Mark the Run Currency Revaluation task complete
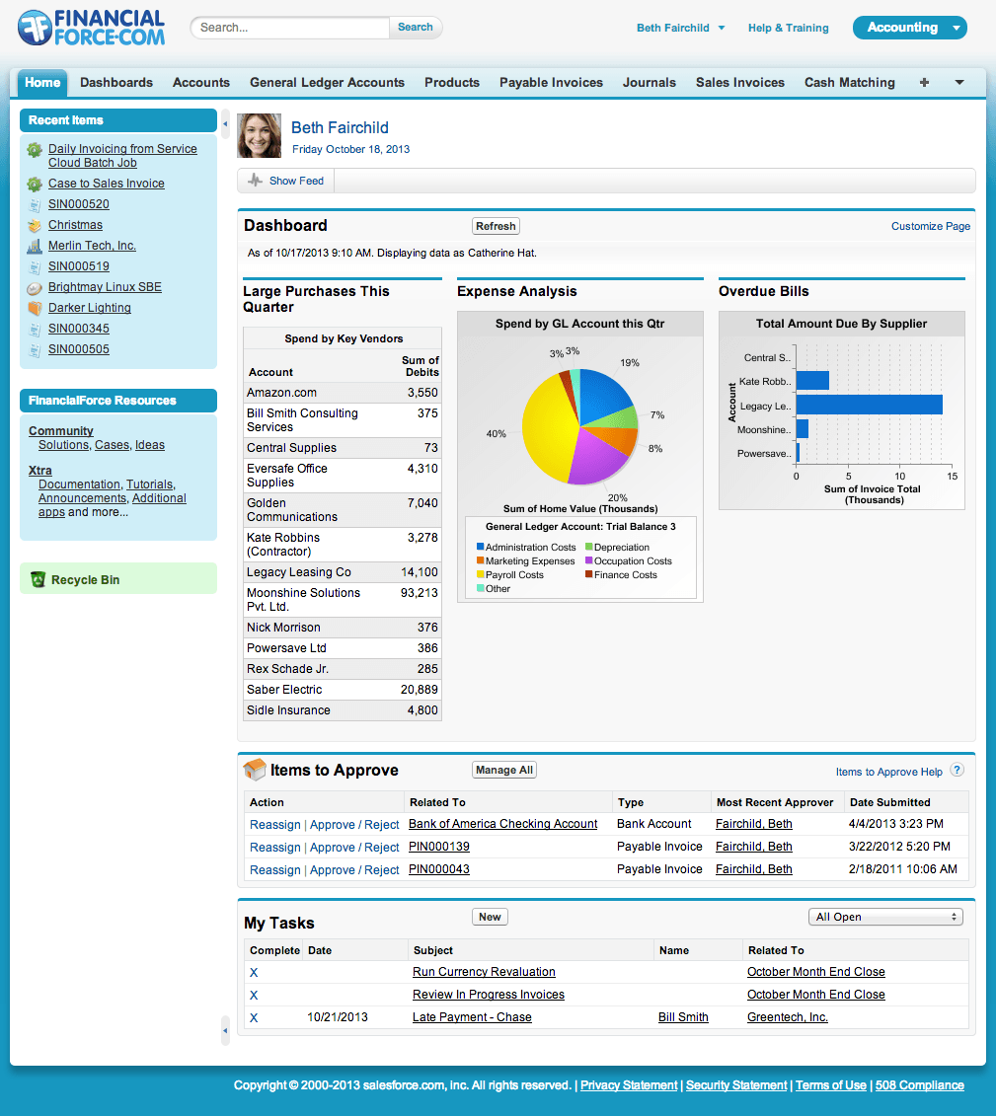 tap(254, 972)
